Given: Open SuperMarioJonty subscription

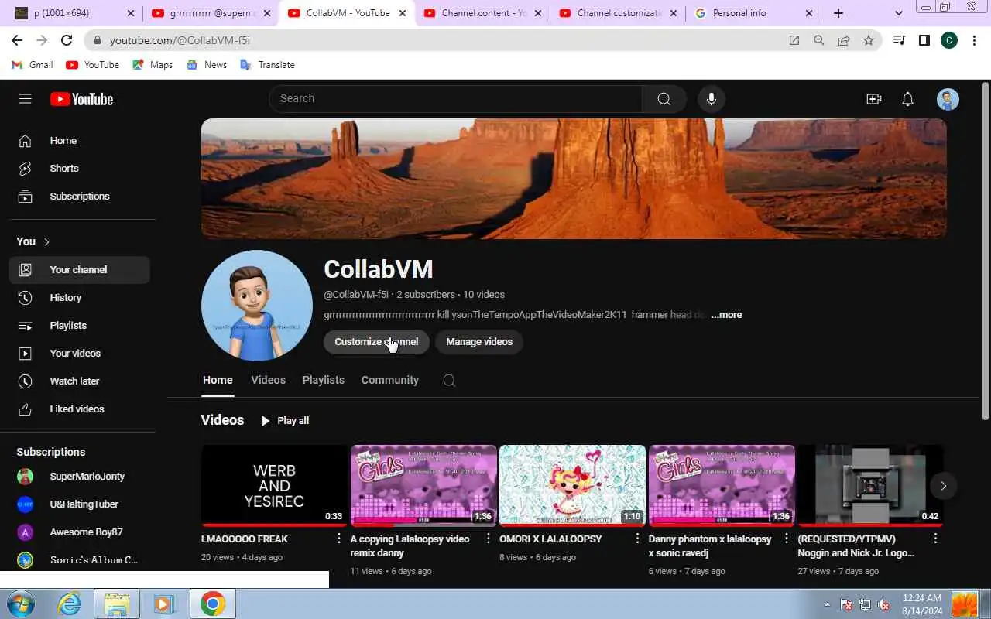Looking at the screenshot, I should 79,477.
